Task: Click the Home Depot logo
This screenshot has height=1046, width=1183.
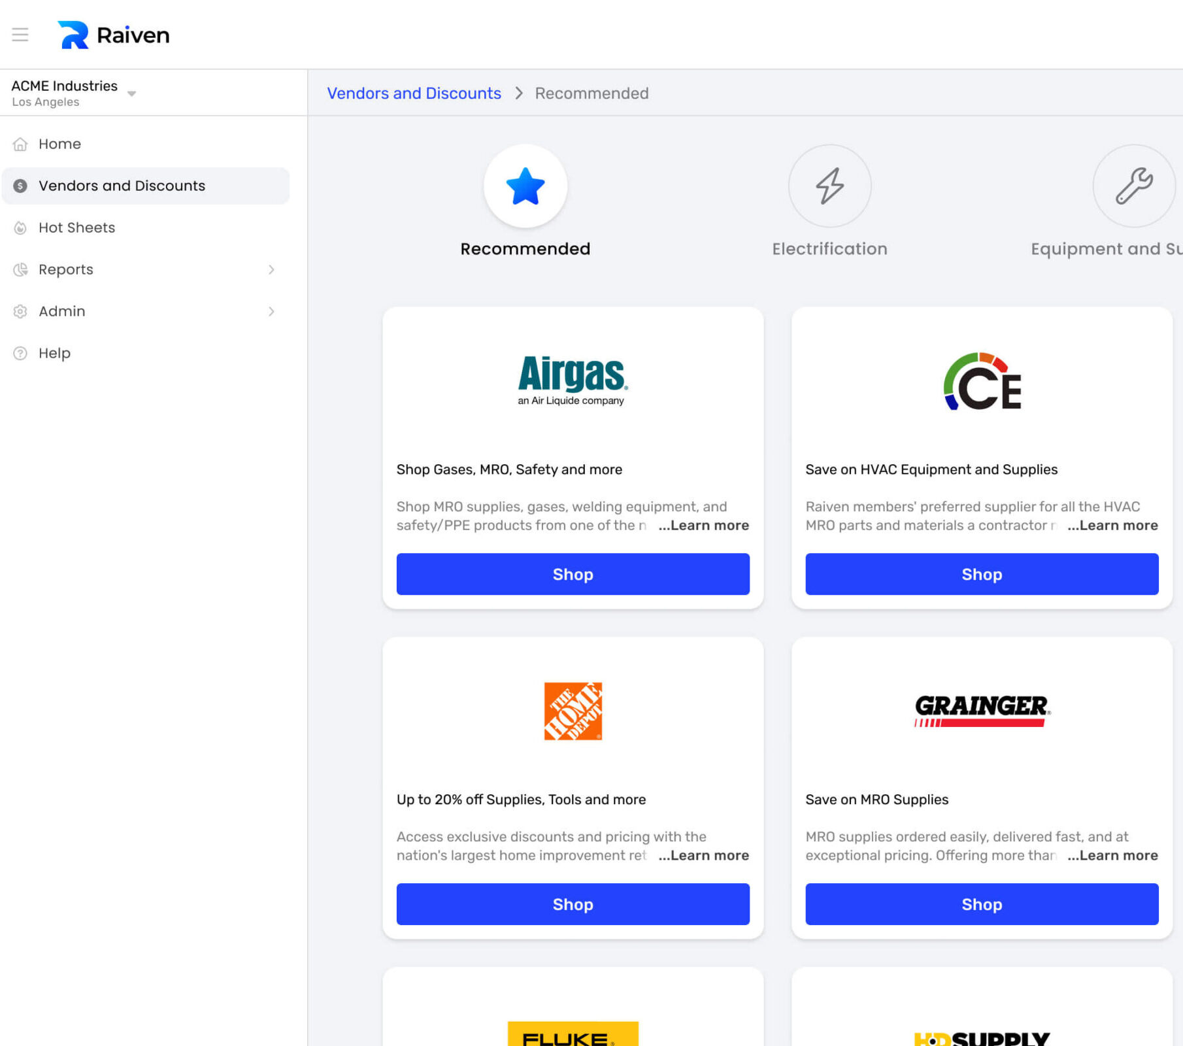Action: [x=573, y=711]
